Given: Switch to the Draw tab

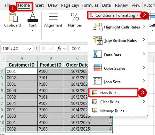Looking at the screenshot, I should 53,5.
